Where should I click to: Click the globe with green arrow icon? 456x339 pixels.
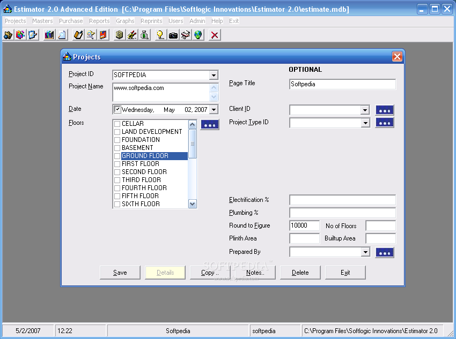(198, 35)
